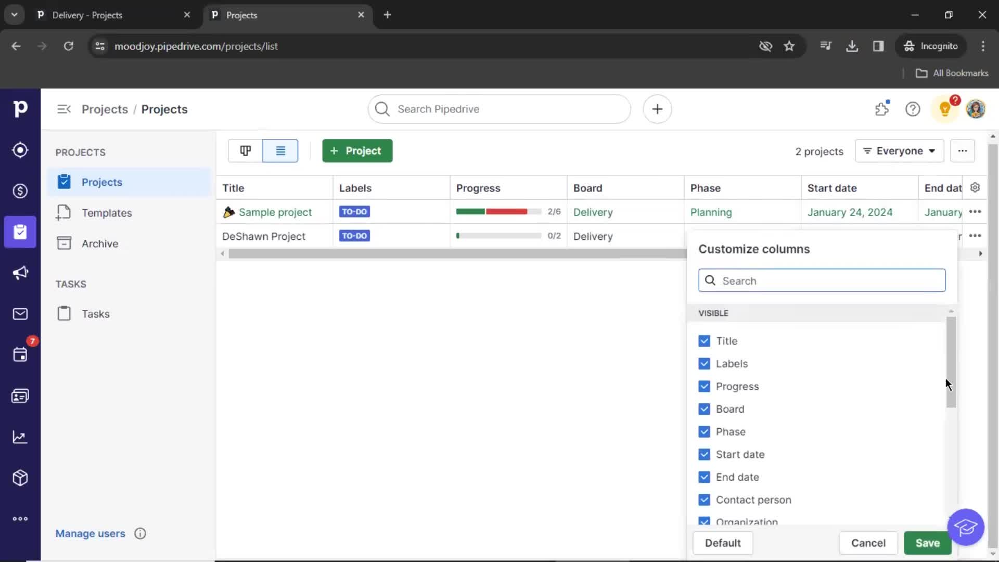The width and height of the screenshot is (999, 562).
Task: Click the board/kanban view icon
Action: tap(246, 150)
